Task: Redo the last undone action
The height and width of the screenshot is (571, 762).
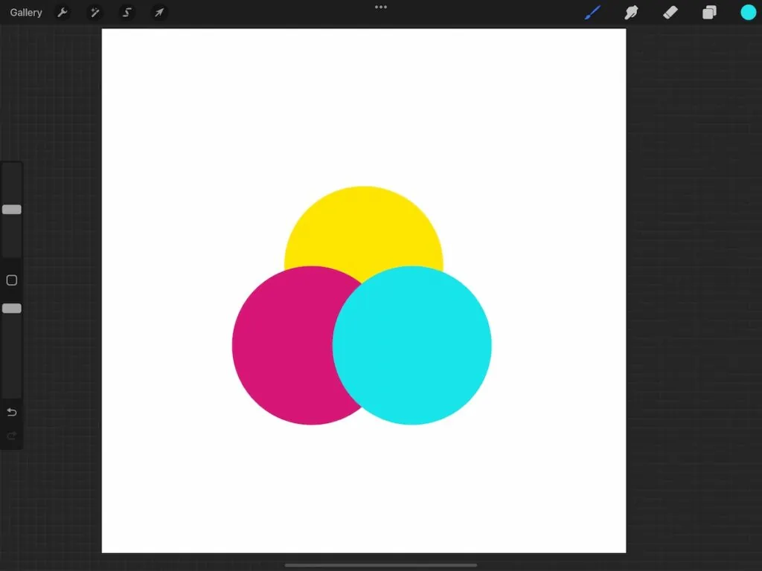Action: pyautogui.click(x=12, y=436)
